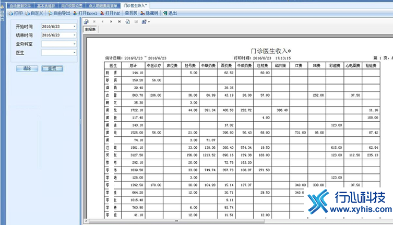The height and width of the screenshot is (225, 393).
Task: Expand the 结束时间 date dropdown
Action: (x=75, y=35)
